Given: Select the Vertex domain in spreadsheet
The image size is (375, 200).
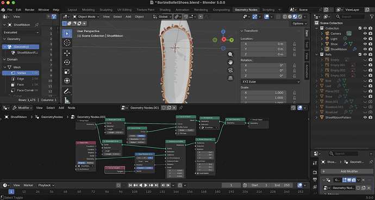Looking at the screenshot, I should [x=21, y=73].
